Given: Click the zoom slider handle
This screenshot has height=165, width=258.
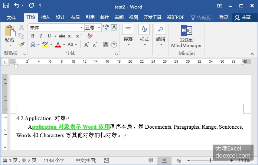Looking at the screenshot, I should [210, 161].
